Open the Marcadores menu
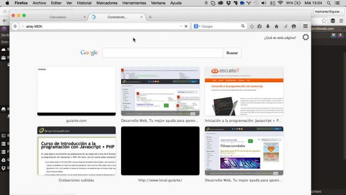346x195 pixels. (x=107, y=3)
